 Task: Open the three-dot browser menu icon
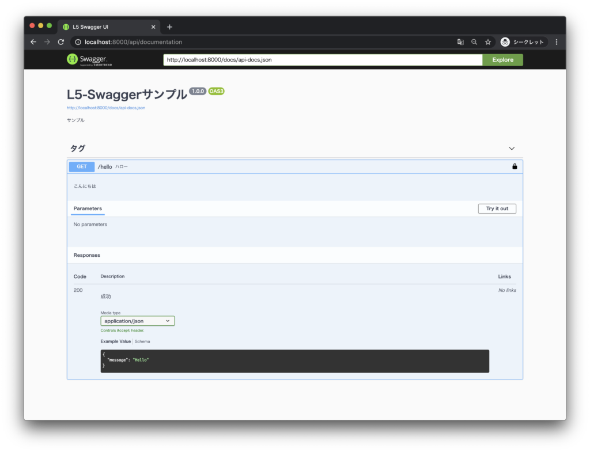556,41
